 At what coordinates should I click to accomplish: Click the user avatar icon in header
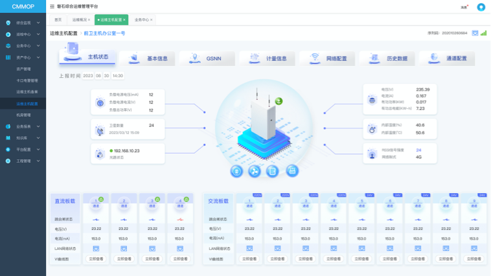480,7
